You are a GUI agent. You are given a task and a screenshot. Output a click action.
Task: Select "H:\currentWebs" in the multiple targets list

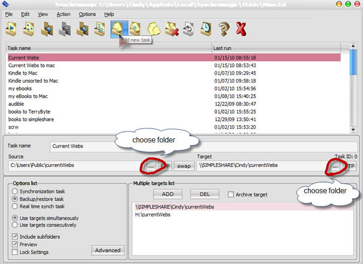pyautogui.click(x=243, y=214)
